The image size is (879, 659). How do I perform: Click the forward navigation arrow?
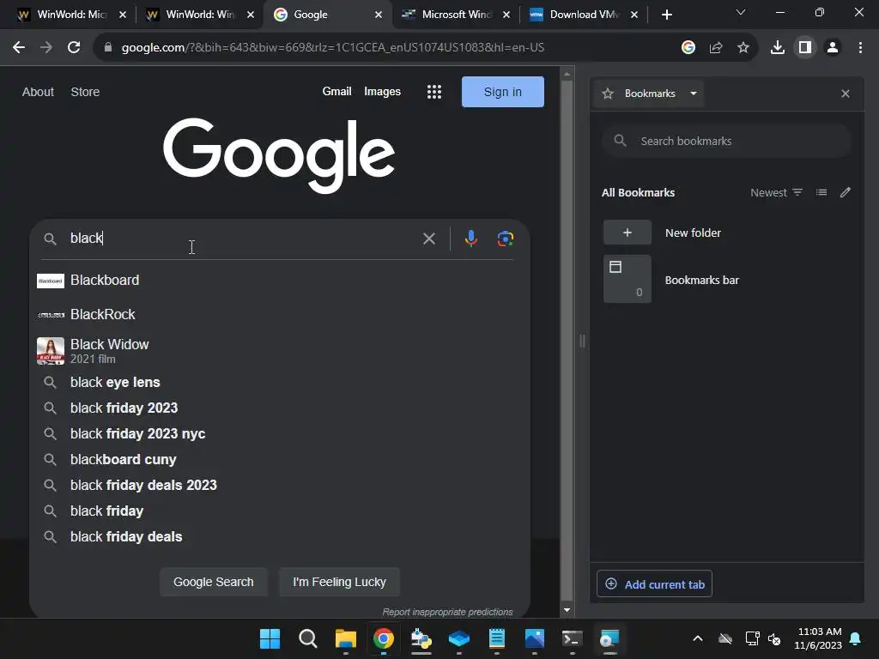pyautogui.click(x=46, y=48)
